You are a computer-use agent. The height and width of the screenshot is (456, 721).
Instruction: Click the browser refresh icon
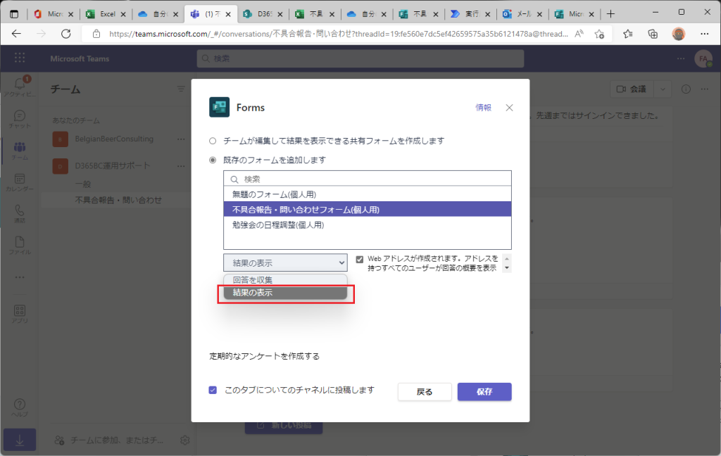pos(66,34)
